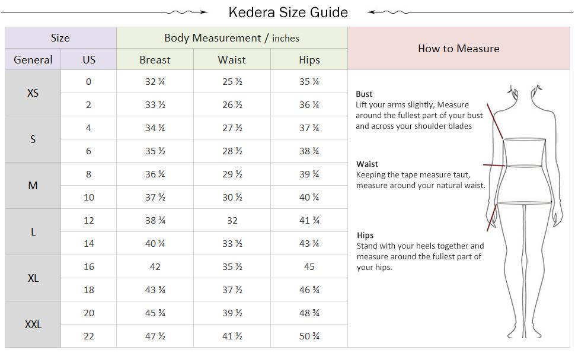Image resolution: width=575 pixels, height=356 pixels.
Task: Click the "US" column header
Action: point(89,60)
